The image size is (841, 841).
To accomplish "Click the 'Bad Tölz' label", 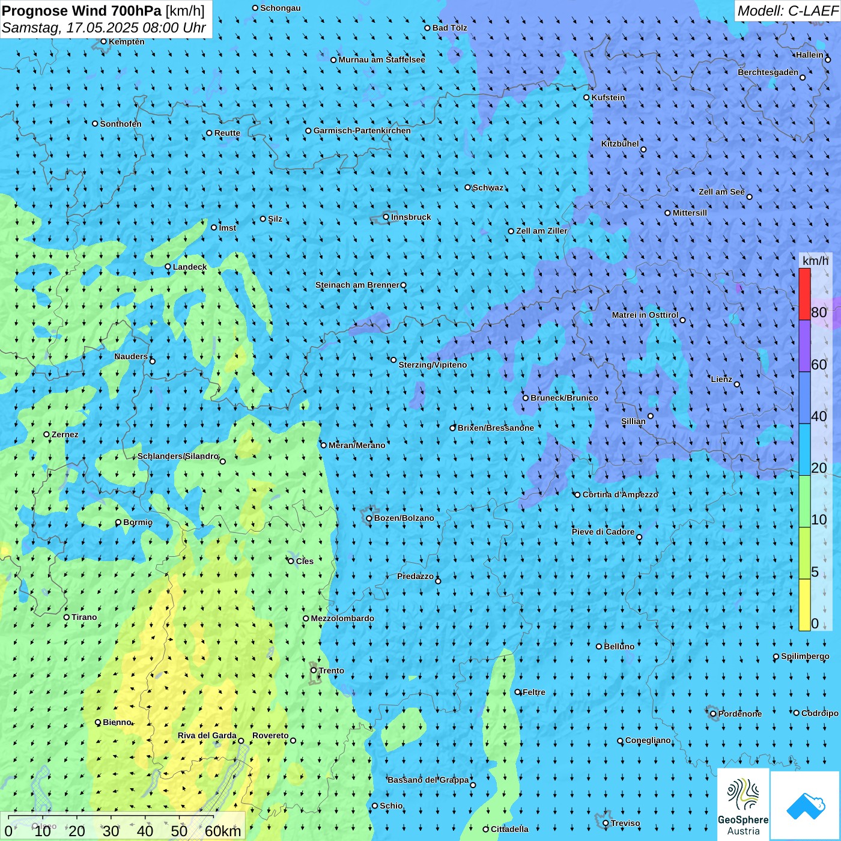I will [450, 28].
